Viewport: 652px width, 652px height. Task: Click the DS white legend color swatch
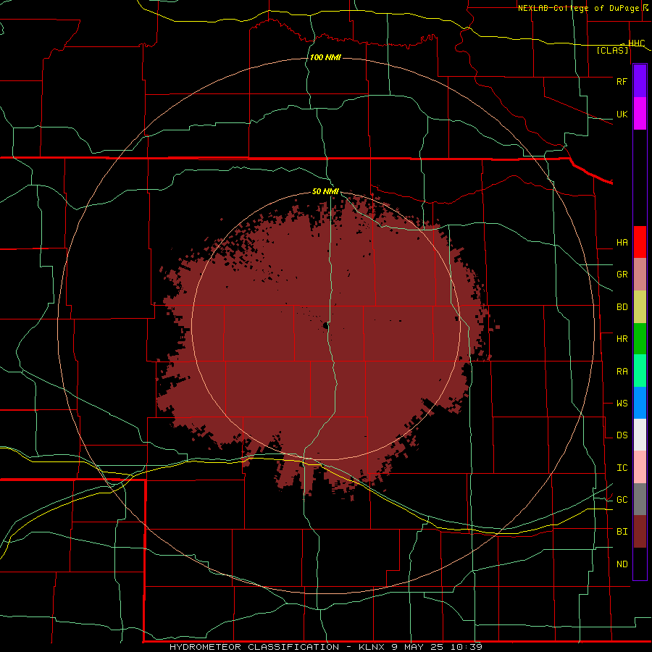(x=640, y=435)
